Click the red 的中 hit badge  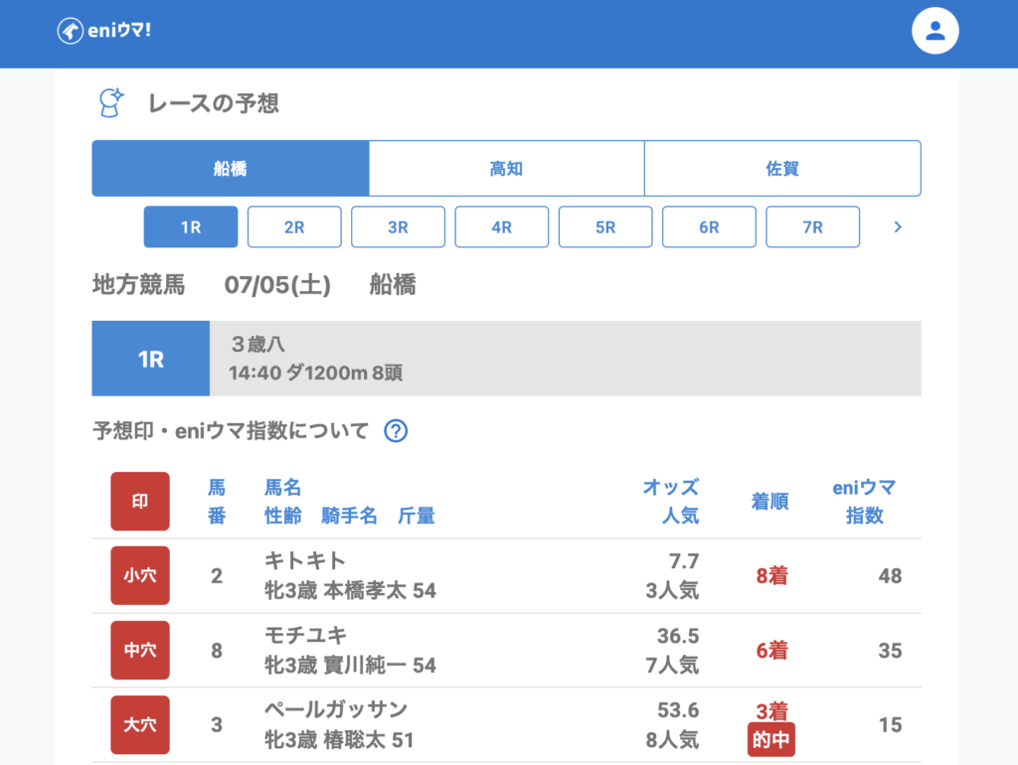pos(771,740)
